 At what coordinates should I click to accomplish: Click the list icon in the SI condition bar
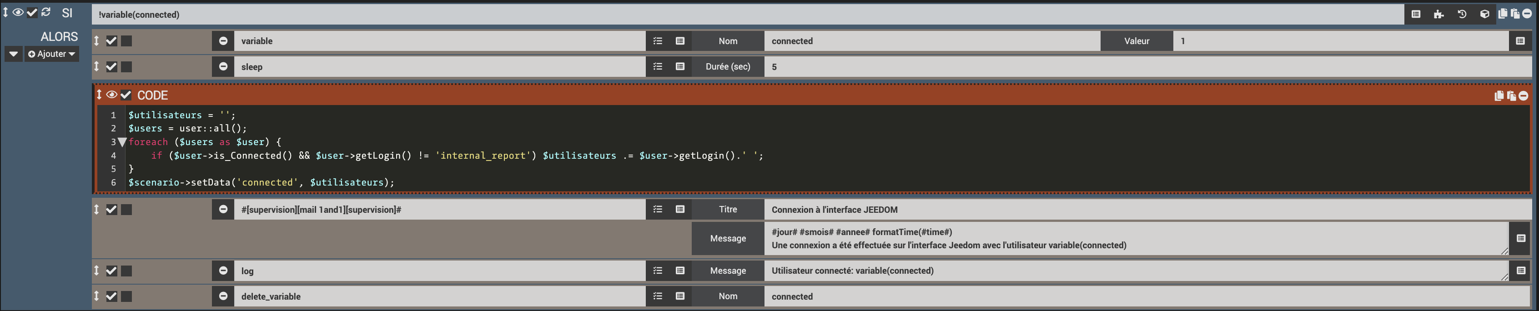point(1415,15)
